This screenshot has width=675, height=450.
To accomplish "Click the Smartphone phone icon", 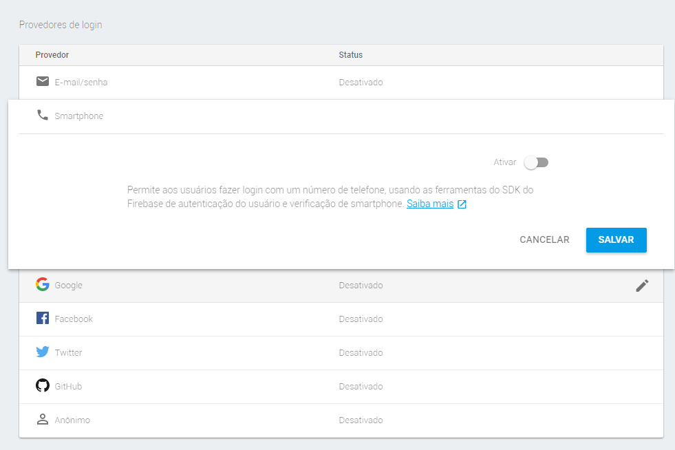I will click(x=43, y=116).
